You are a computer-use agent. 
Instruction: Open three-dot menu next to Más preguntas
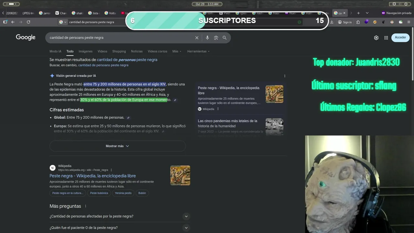(86, 206)
